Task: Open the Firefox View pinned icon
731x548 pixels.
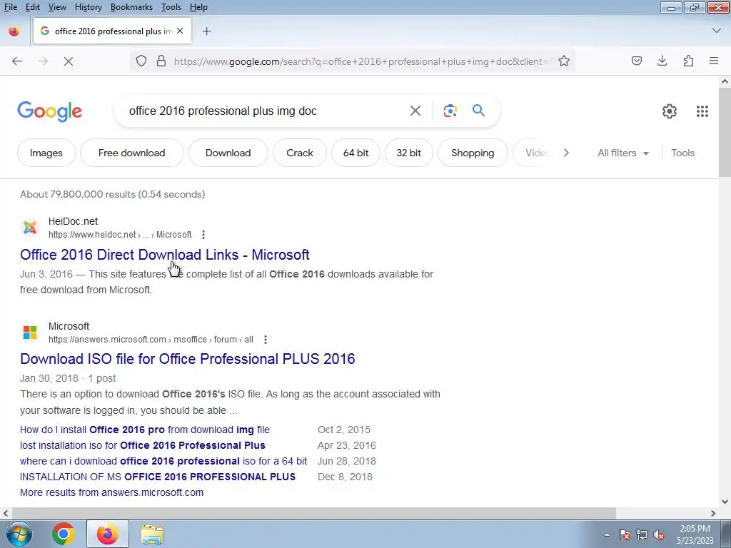Action: click(14, 31)
